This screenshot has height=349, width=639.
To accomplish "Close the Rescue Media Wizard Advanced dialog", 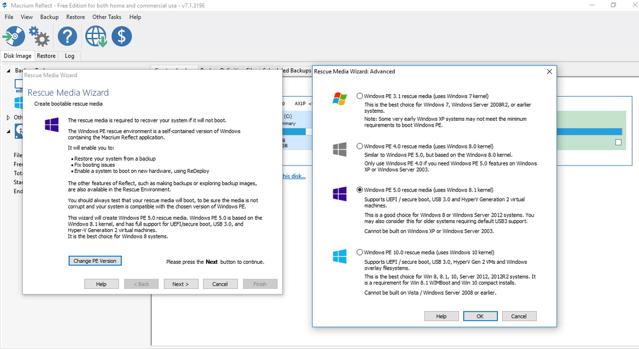I will (550, 71).
